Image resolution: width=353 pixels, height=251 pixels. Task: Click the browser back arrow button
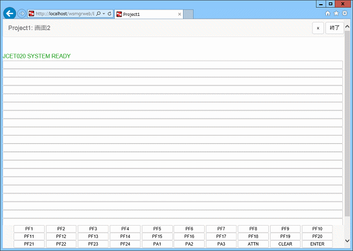[x=9, y=14]
